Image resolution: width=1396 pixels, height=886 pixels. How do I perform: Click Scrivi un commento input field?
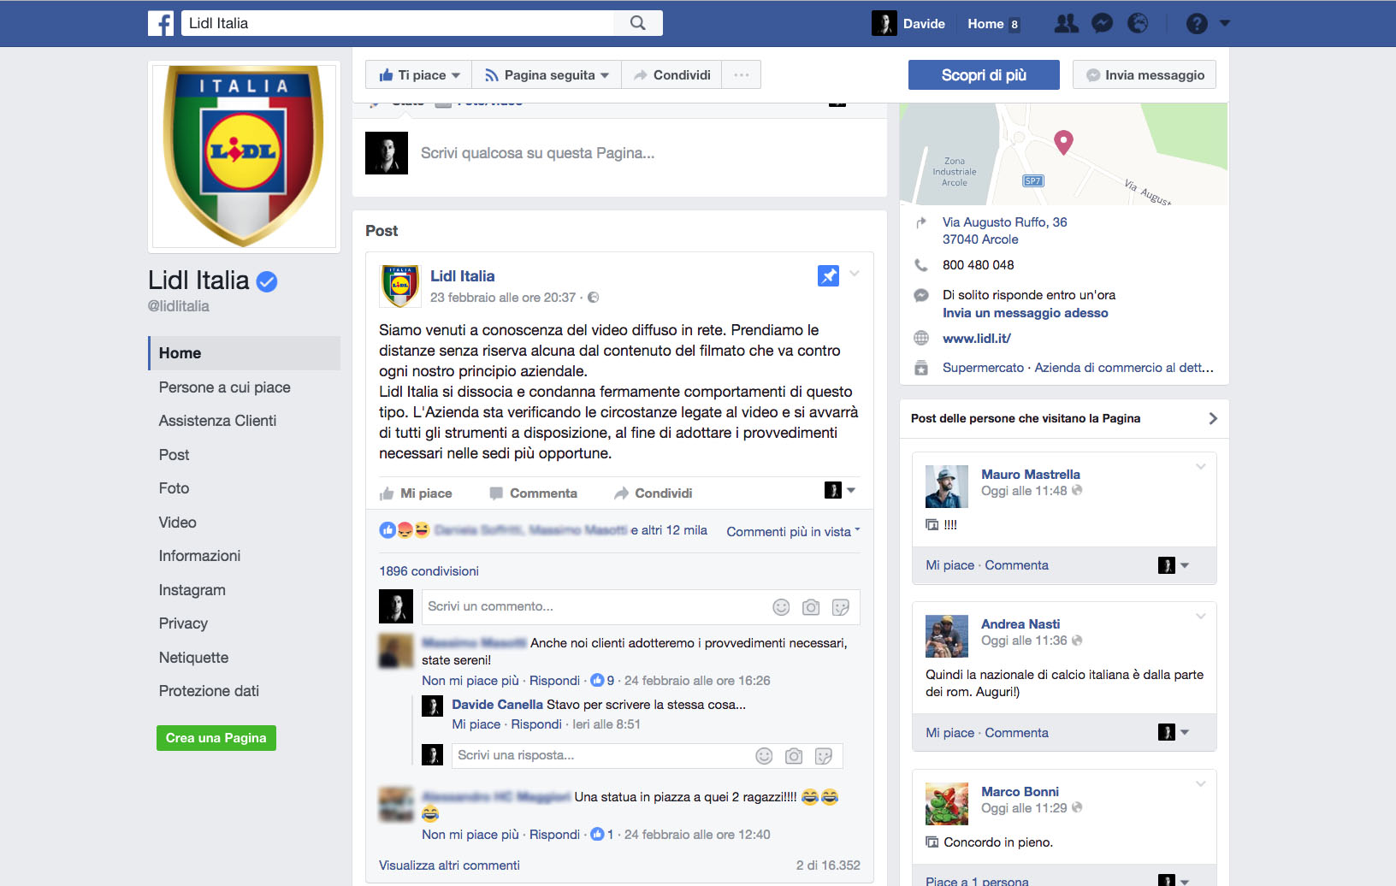coord(594,606)
